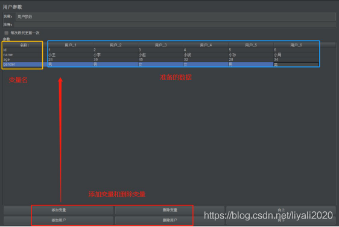The width and height of the screenshot is (339, 227).
Task: Click the 删除用户 button
Action: (169, 220)
